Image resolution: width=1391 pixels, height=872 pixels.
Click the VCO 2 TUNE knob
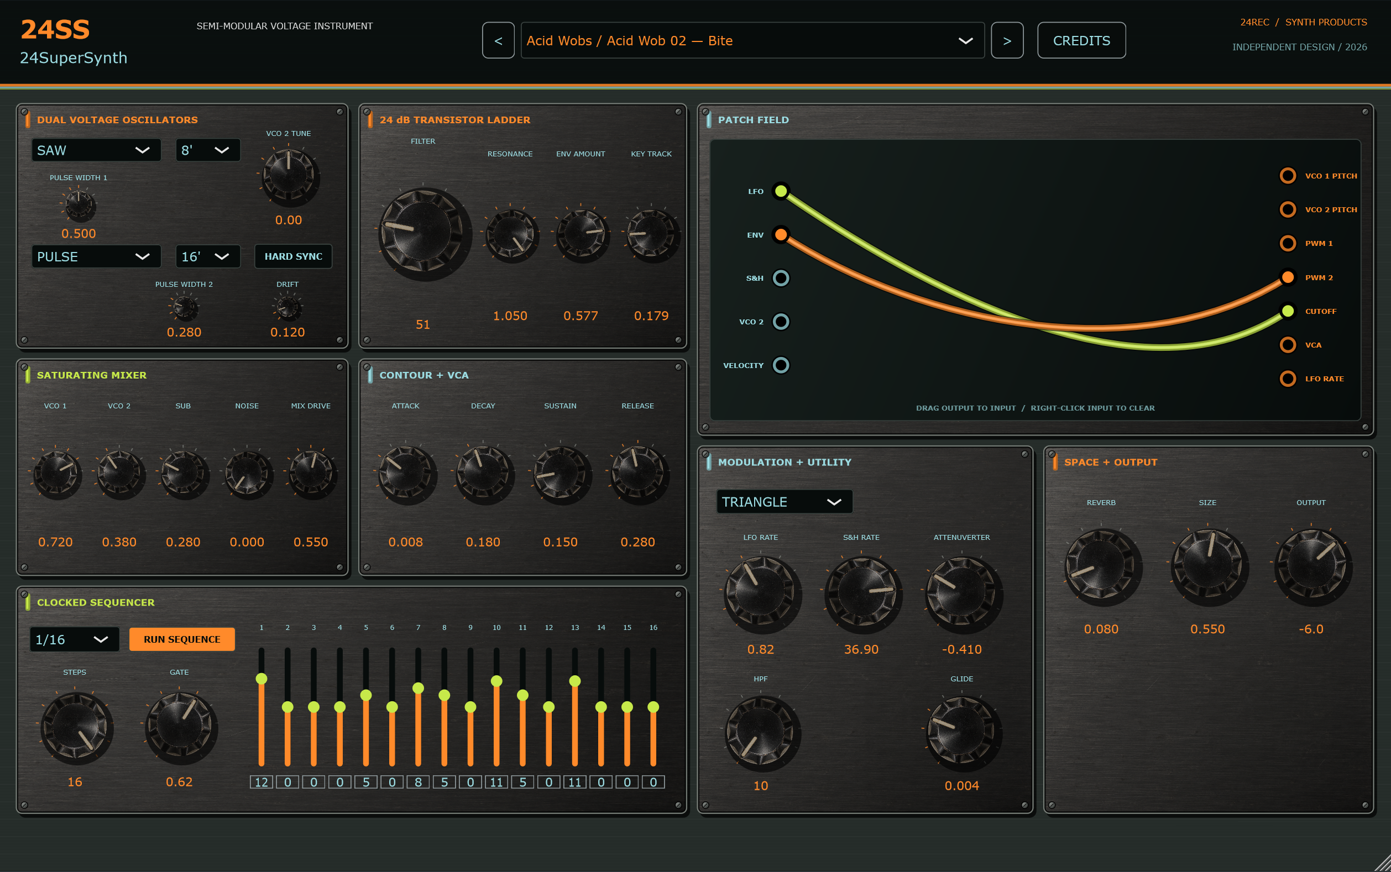[x=289, y=176]
